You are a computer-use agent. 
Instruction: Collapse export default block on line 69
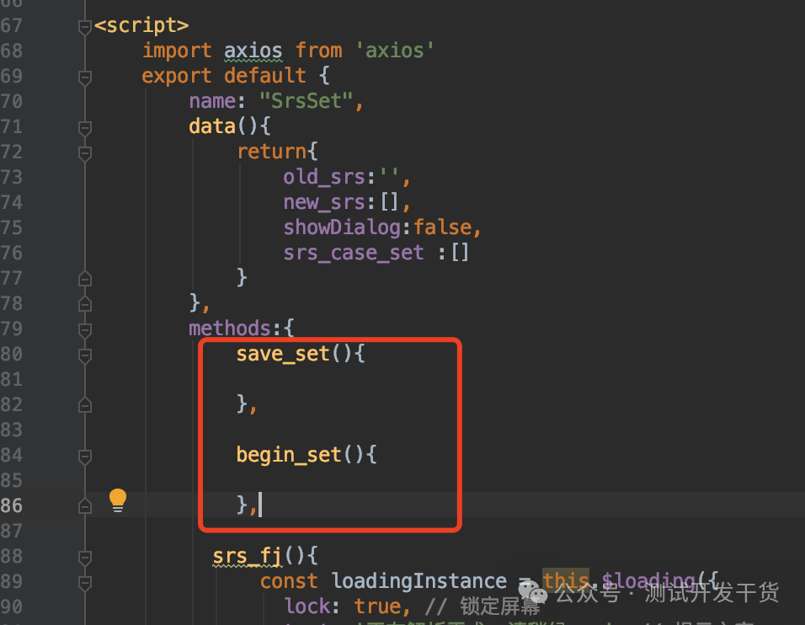tap(85, 77)
